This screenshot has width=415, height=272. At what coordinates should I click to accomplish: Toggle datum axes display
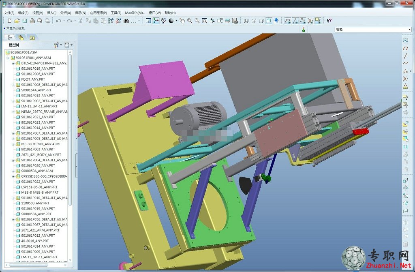[x=295, y=21]
